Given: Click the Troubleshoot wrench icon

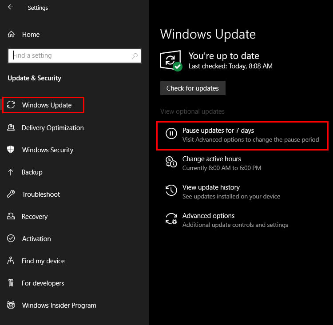Looking at the screenshot, I should coord(11,194).
